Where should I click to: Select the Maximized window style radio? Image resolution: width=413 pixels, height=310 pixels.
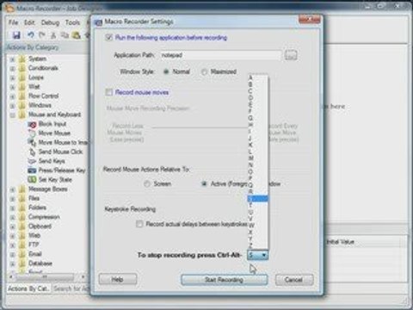(x=204, y=71)
